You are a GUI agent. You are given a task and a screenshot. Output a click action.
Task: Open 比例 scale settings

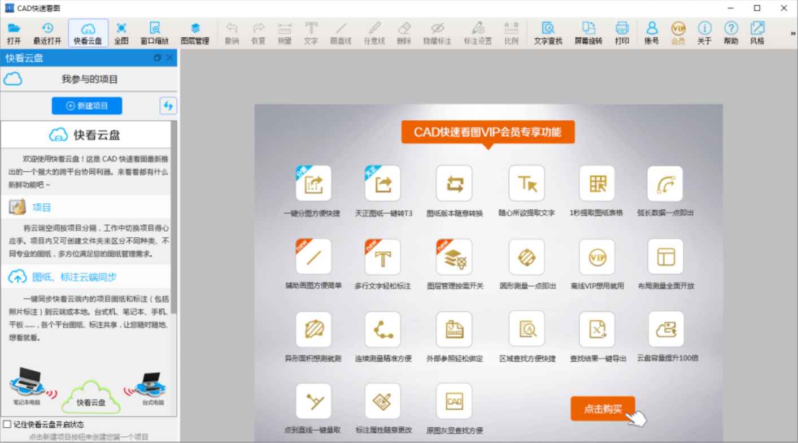511,32
